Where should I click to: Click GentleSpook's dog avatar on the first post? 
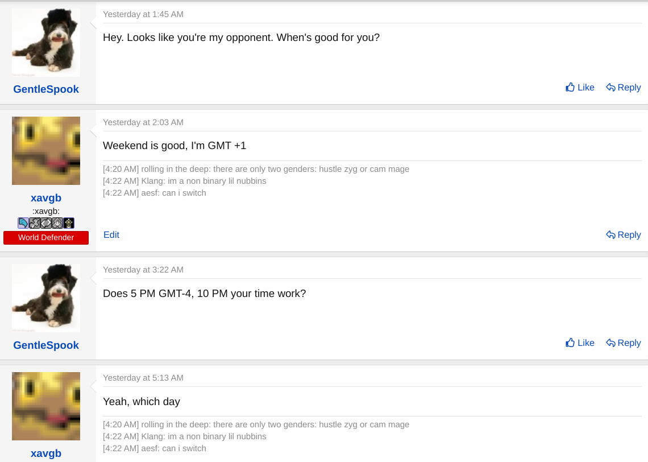46,43
